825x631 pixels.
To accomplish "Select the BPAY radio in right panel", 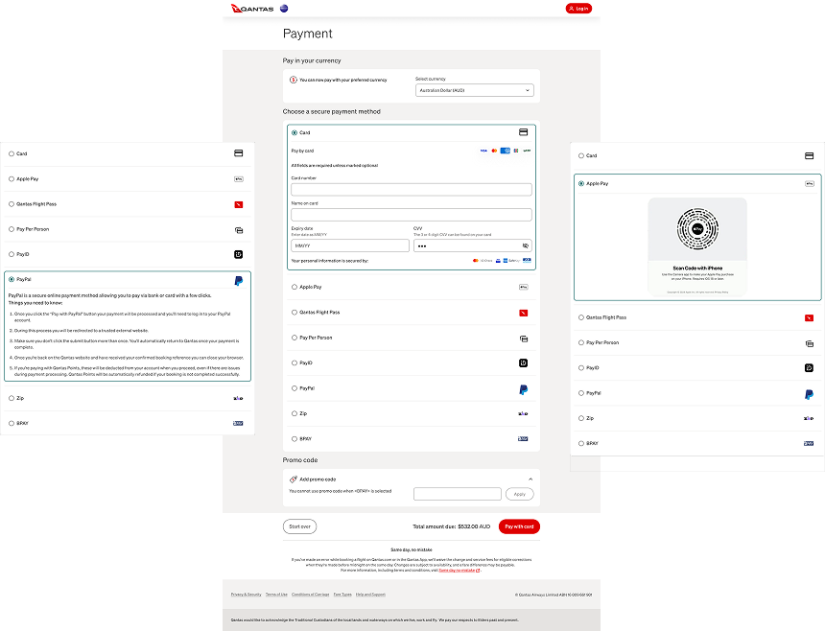I will [581, 443].
